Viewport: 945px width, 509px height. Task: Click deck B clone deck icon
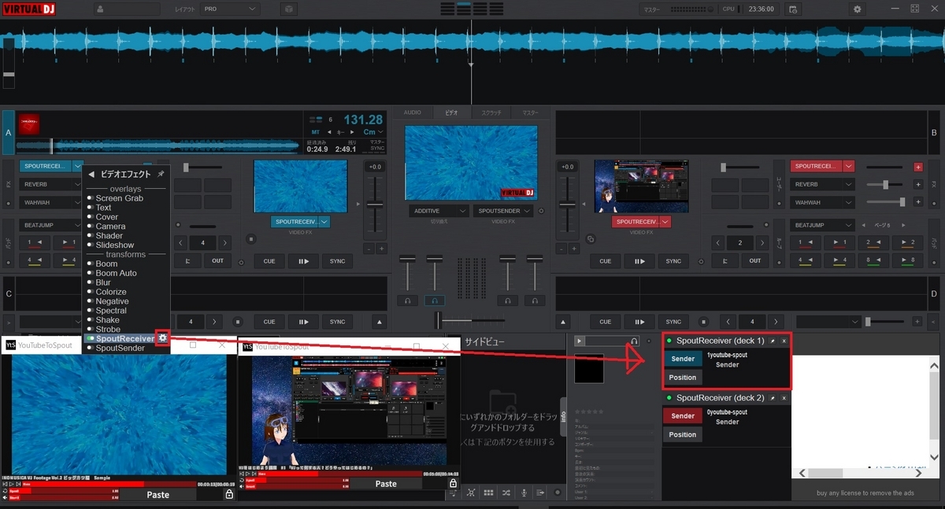coord(590,239)
